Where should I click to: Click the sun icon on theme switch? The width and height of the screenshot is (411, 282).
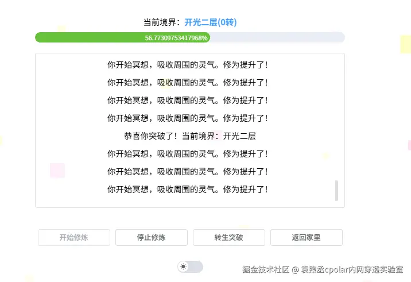(184, 266)
